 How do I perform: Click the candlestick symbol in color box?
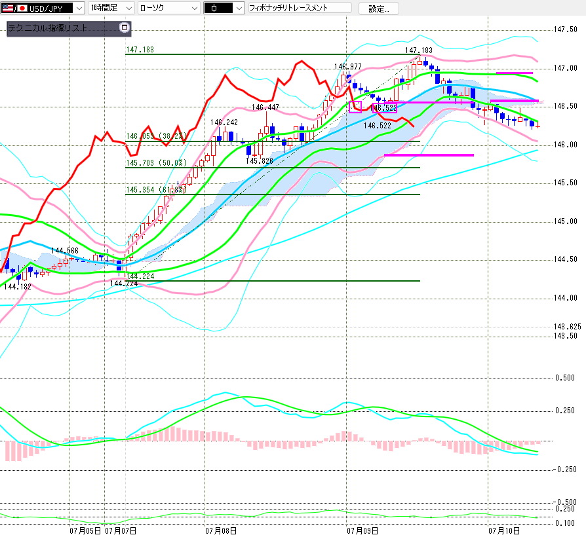[214, 9]
